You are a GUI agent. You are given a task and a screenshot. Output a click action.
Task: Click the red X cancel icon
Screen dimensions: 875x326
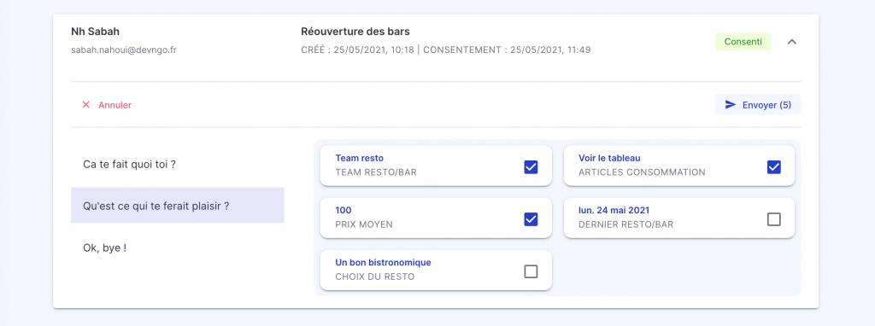[x=86, y=105]
